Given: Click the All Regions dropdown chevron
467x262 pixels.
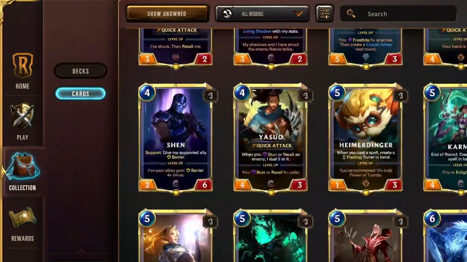Looking at the screenshot, I should point(298,14).
